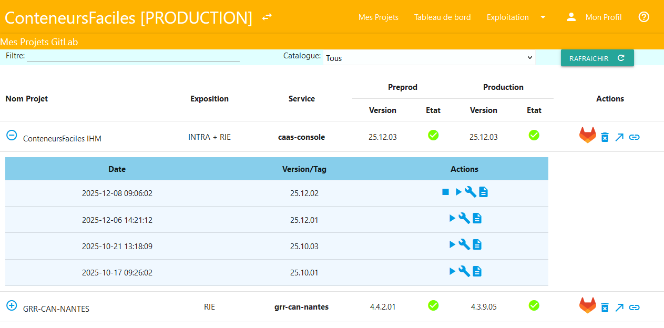The height and width of the screenshot is (328, 664).
Task: Open the Exploitation menu dropdown arrow
Action: [x=543, y=17]
